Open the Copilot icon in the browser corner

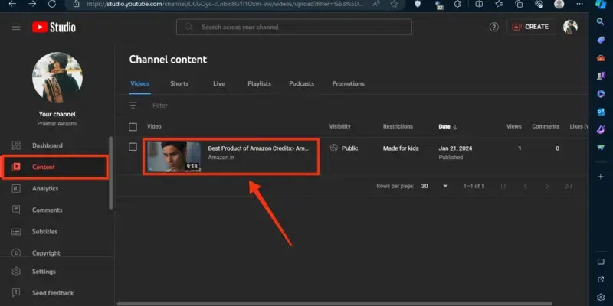click(x=601, y=4)
